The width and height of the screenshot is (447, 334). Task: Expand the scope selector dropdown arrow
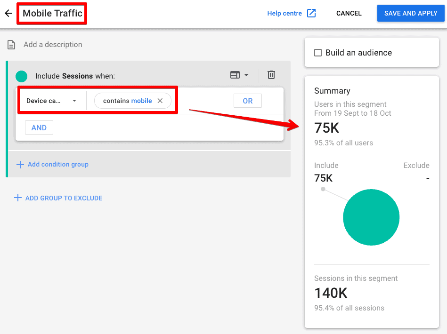coord(246,75)
